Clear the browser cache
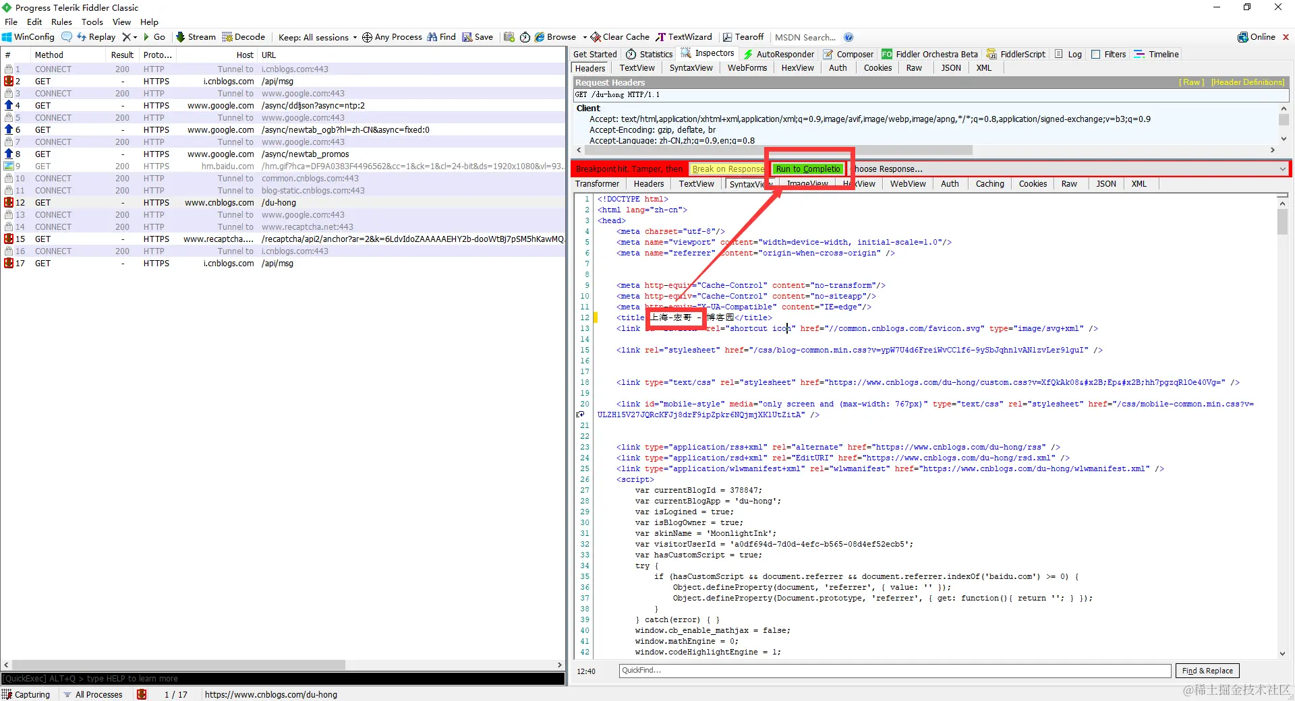 pyautogui.click(x=621, y=37)
